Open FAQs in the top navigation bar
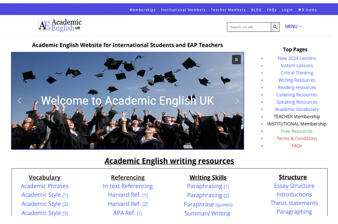 click(x=272, y=10)
